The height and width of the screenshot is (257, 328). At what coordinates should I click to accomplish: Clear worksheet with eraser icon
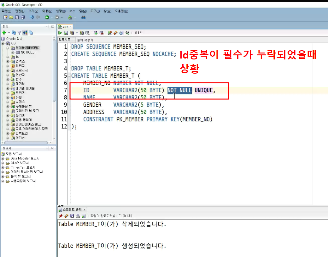115,33
